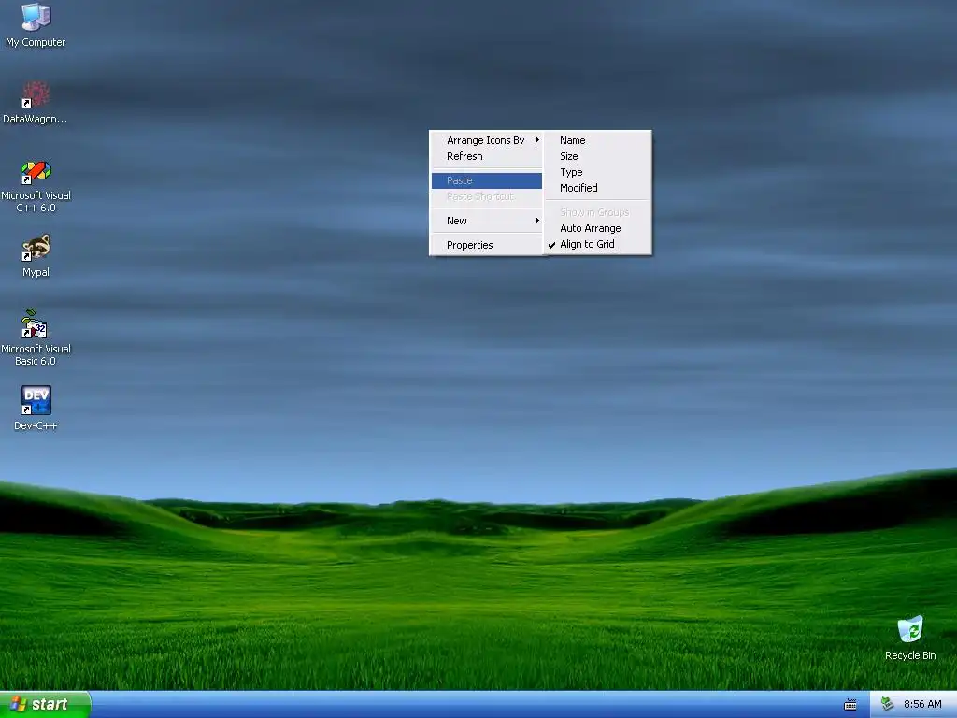Choose Refresh from the context menu
Viewport: 957px width, 718px height.
pos(486,156)
